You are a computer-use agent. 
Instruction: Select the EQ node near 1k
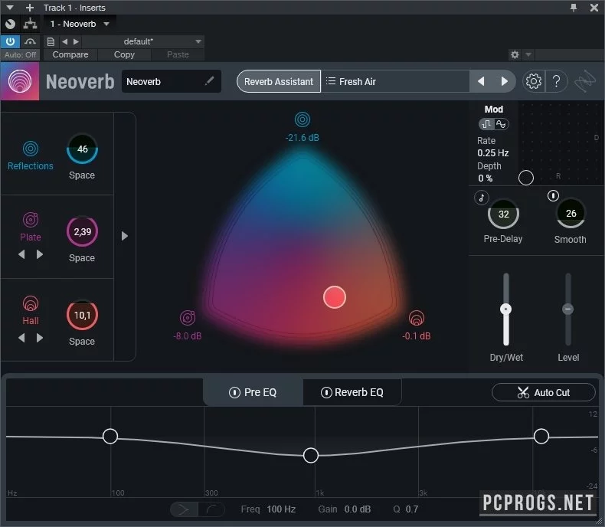click(311, 456)
